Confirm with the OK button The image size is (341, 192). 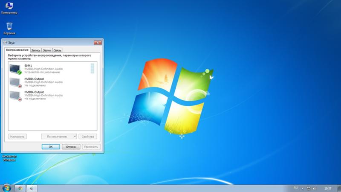pyautogui.click(x=51, y=147)
